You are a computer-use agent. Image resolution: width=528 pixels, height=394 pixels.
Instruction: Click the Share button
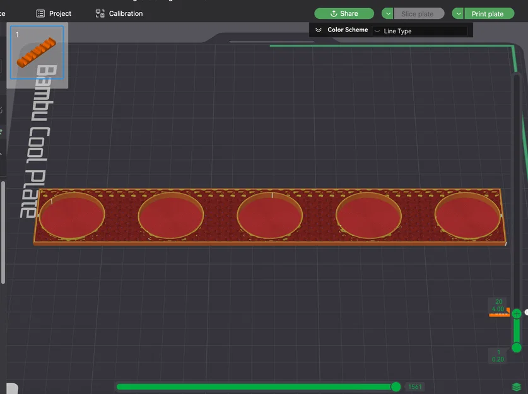click(344, 13)
